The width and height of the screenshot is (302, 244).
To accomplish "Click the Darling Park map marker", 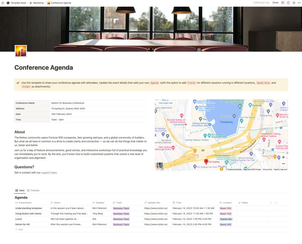I will [x=268, y=111].
